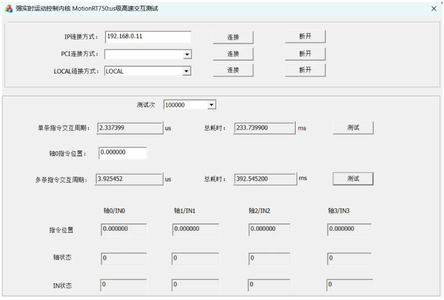Viewport: 444px width, 300px height.
Task: Connect using the IP link method
Action: pyautogui.click(x=233, y=37)
